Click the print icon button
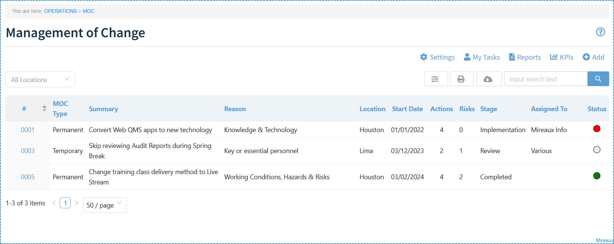This screenshot has width=614, height=244. click(x=462, y=79)
